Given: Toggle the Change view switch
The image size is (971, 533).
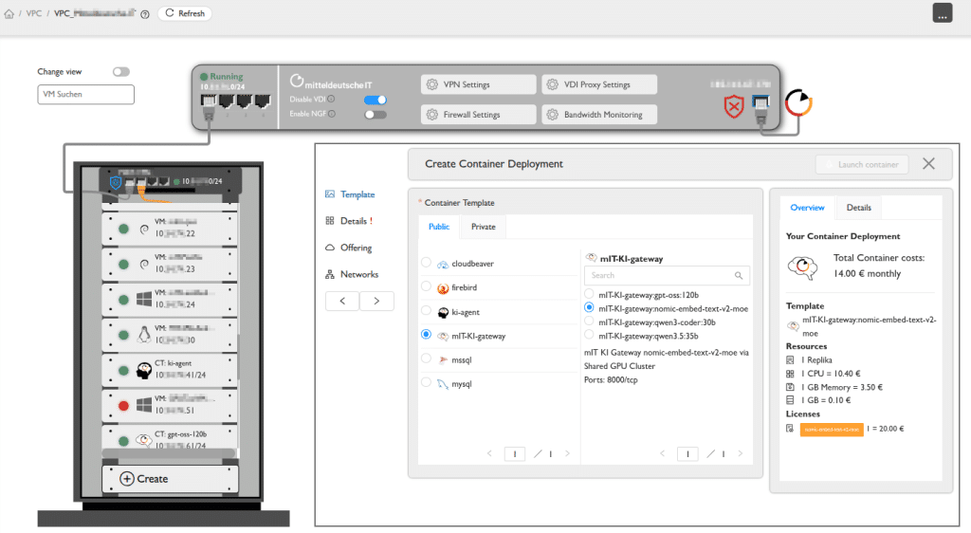Looking at the screenshot, I should point(121,72).
